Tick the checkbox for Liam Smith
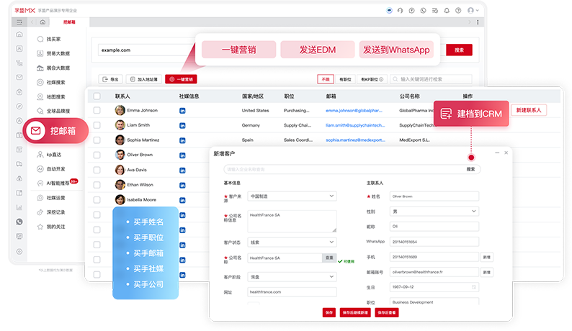The height and width of the screenshot is (331, 572). 97,125
